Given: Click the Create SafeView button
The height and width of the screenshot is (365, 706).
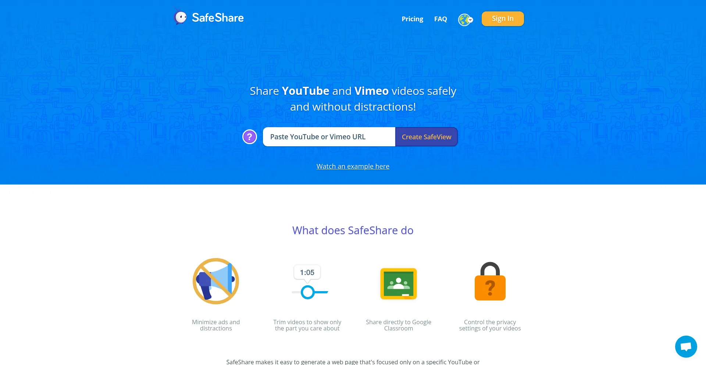Looking at the screenshot, I should (427, 137).
